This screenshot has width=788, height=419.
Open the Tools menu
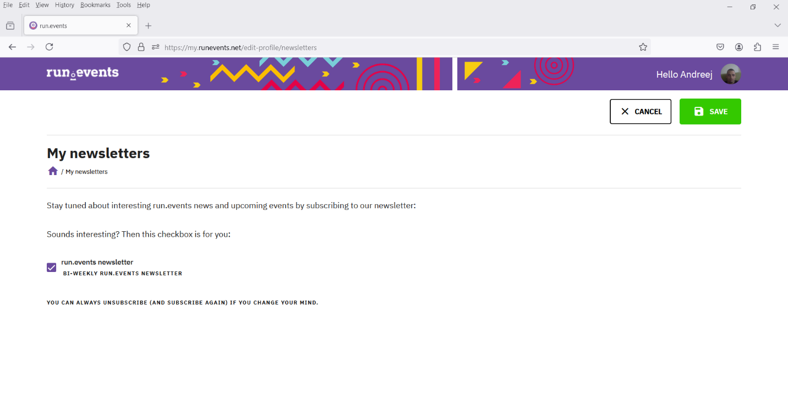[x=124, y=5]
